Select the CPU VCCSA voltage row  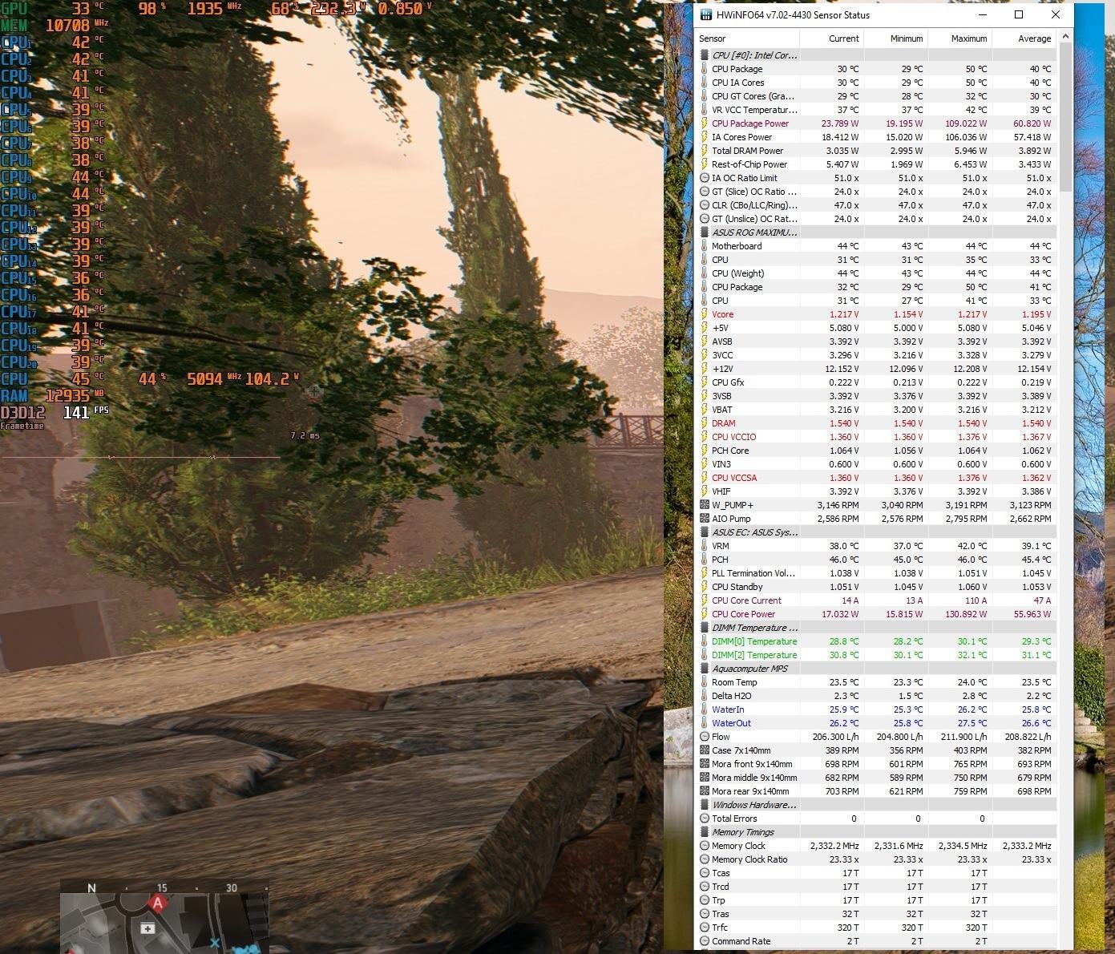(876, 478)
